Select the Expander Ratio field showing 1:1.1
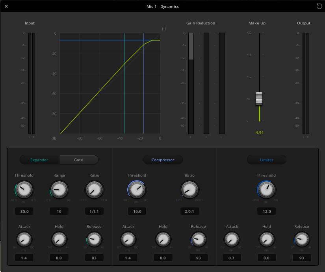Viewport: 325px width, 272px height. point(94,211)
